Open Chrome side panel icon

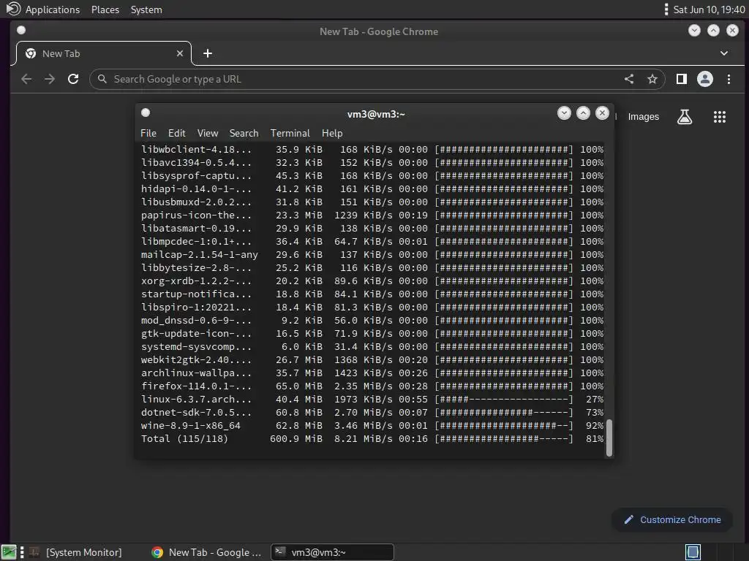(x=682, y=79)
